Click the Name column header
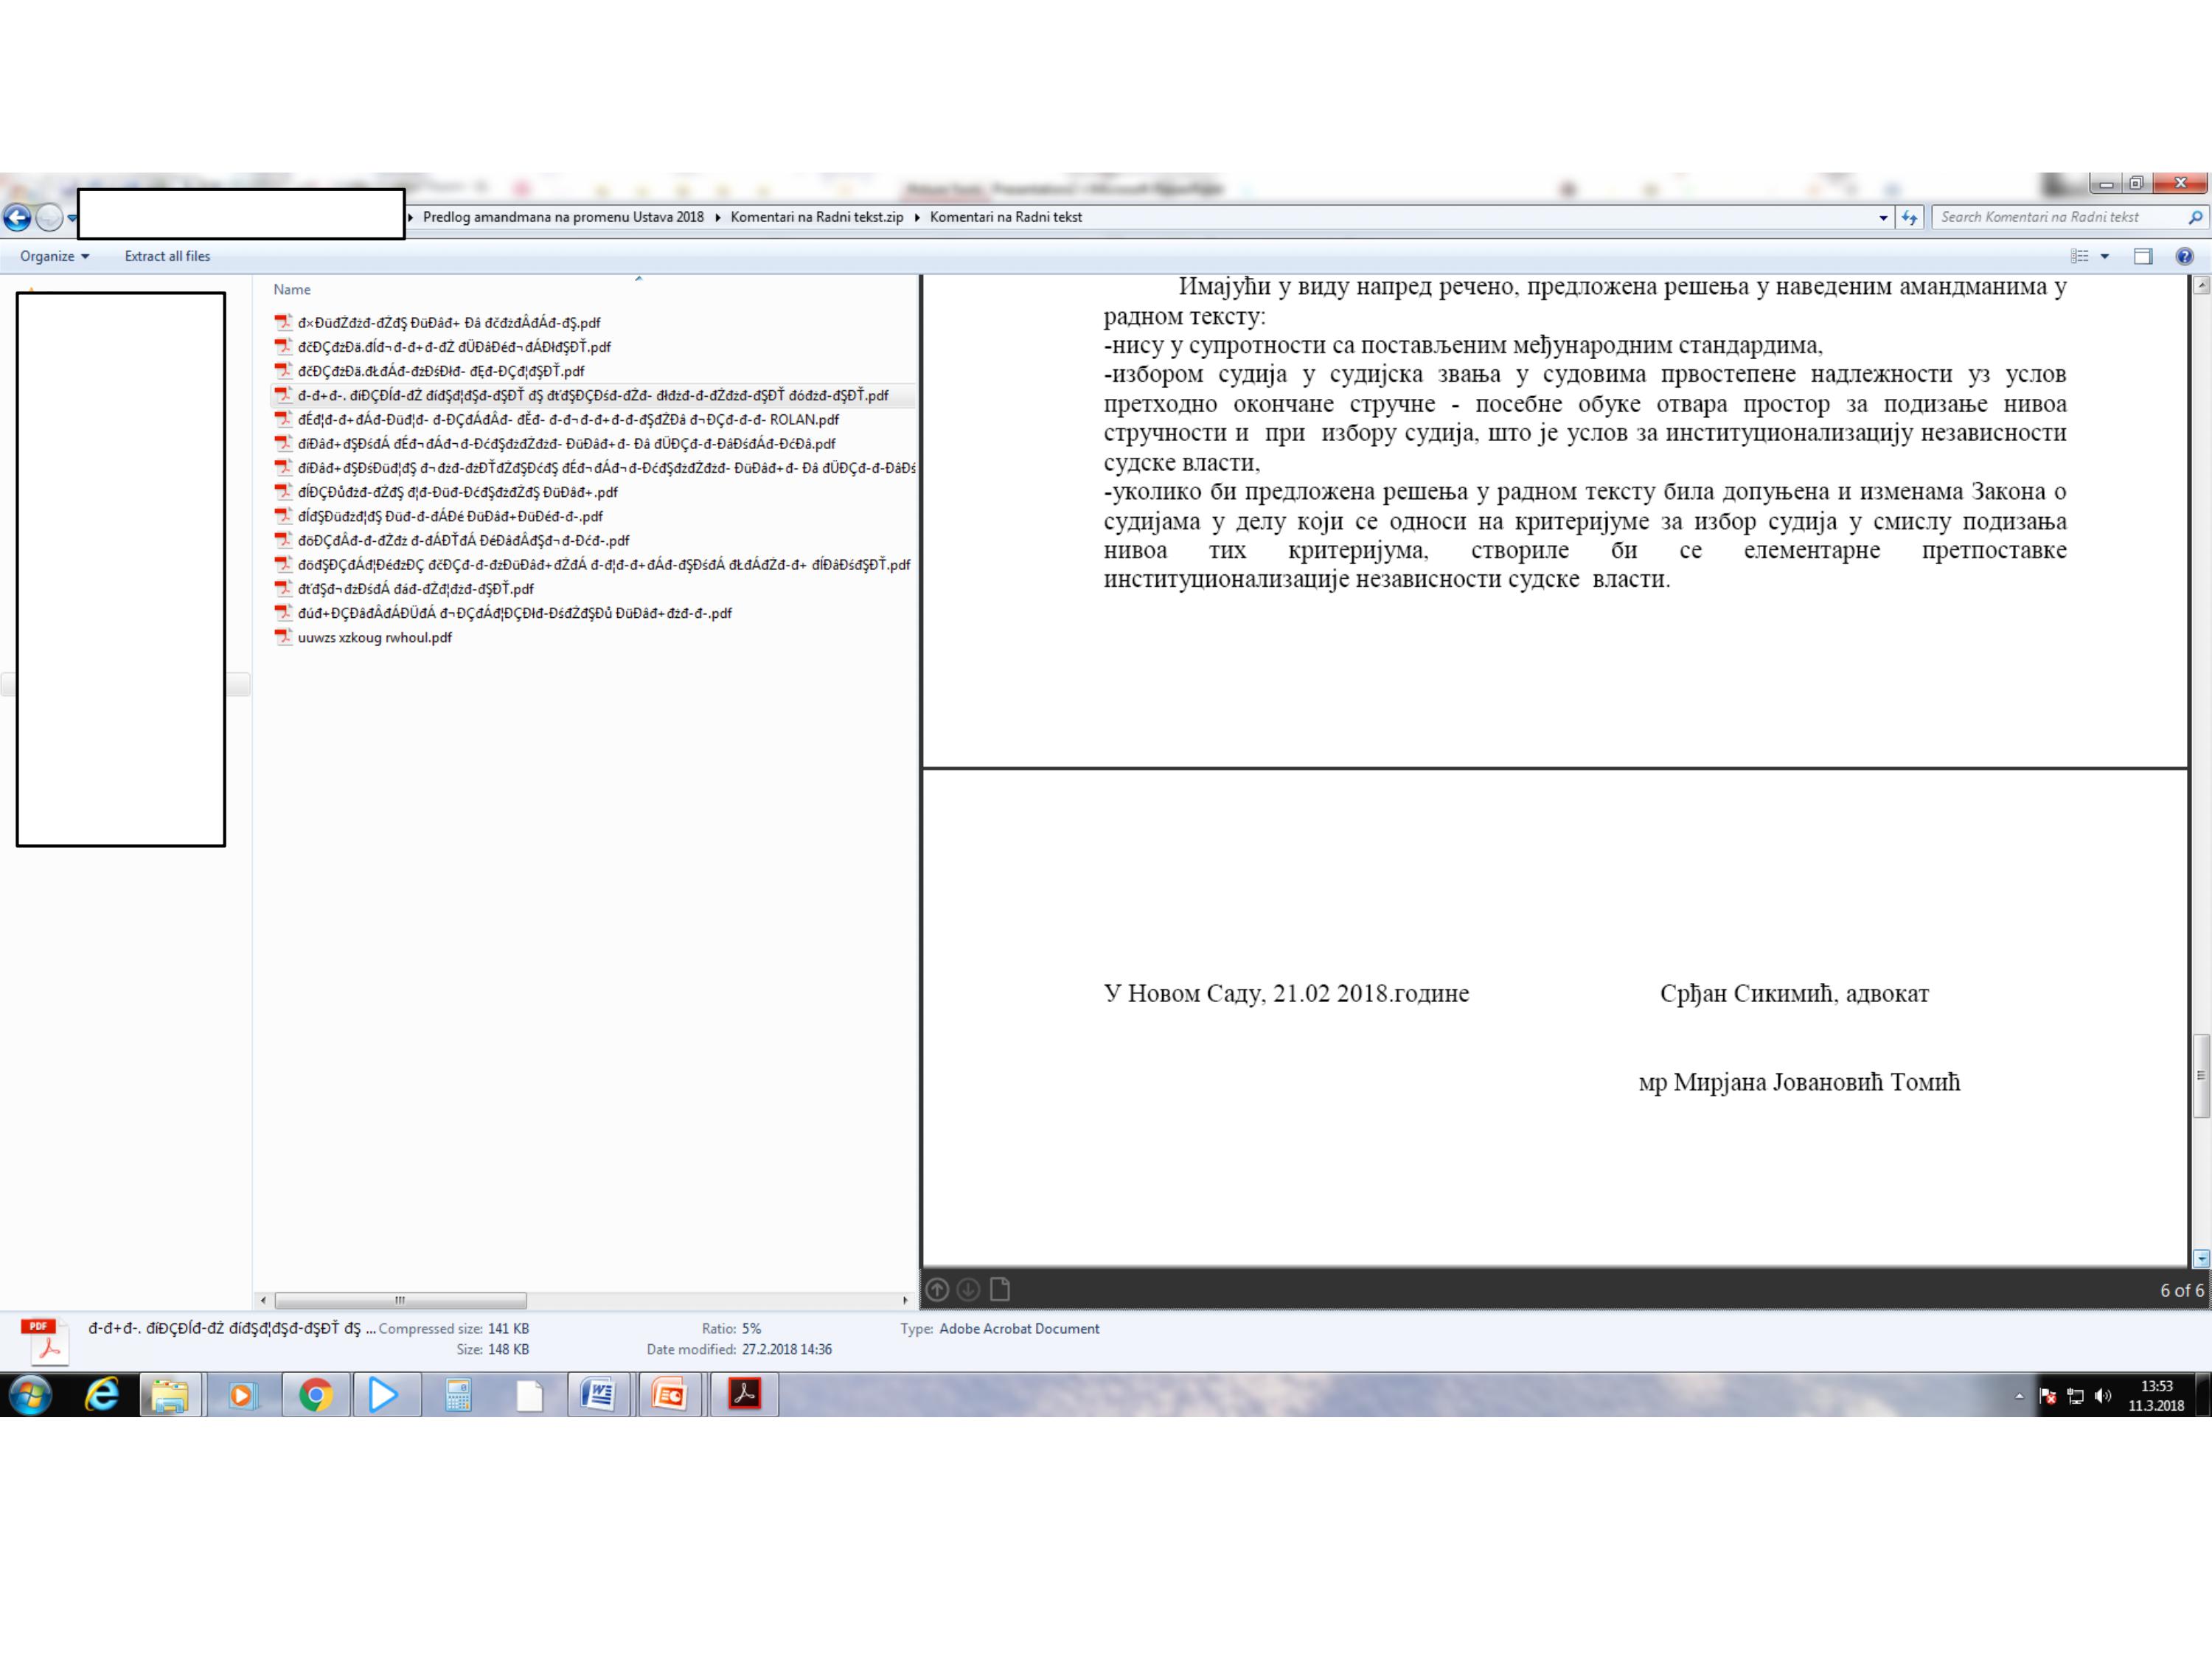 point(292,289)
